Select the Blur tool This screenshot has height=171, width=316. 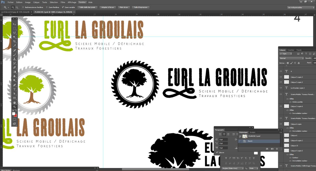pos(14,76)
